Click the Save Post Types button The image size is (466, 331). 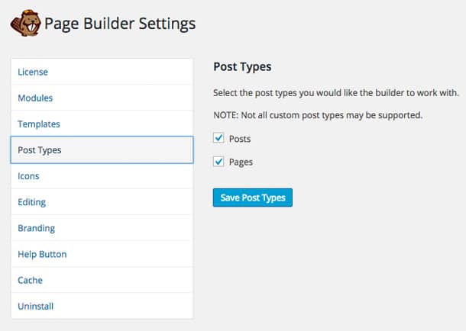(x=253, y=198)
